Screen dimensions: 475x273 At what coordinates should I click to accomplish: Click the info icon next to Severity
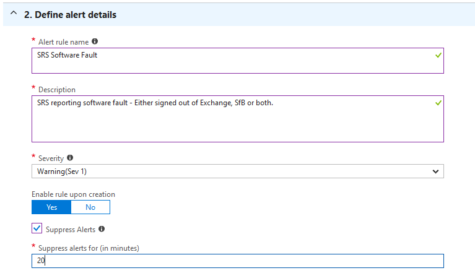click(70, 158)
